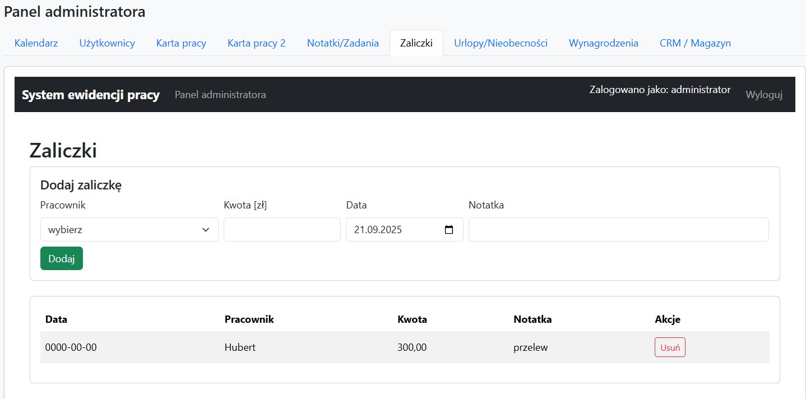The width and height of the screenshot is (806, 399).
Task: Open the Wynagrodzenia tab
Action: [603, 43]
